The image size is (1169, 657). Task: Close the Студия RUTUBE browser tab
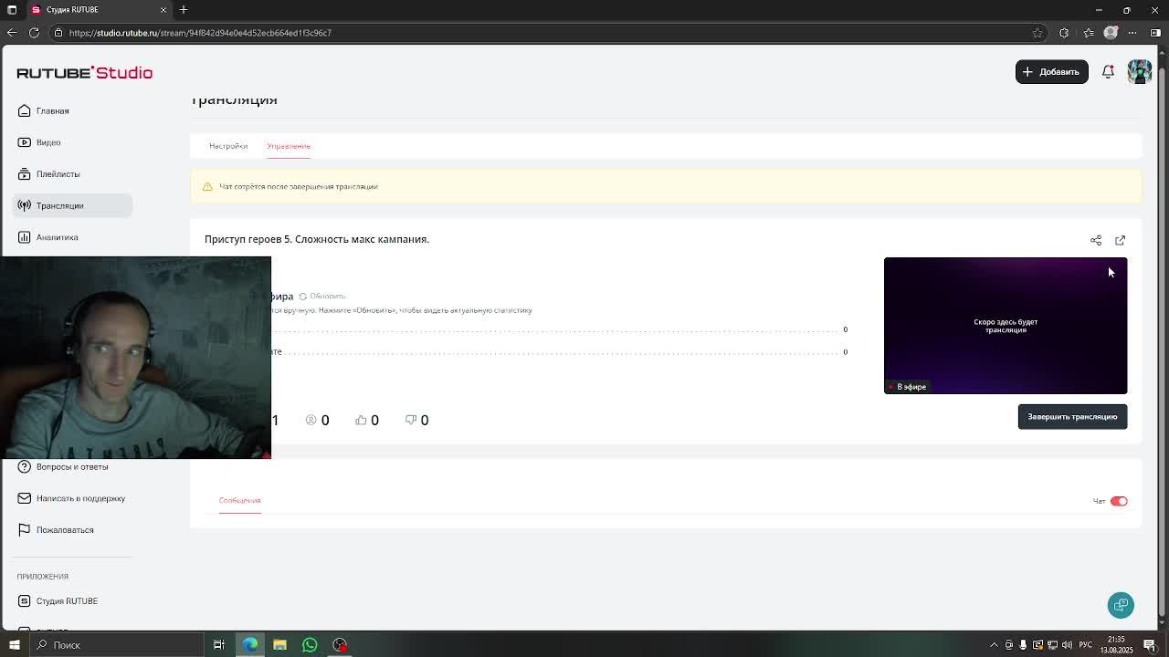pyautogui.click(x=163, y=10)
